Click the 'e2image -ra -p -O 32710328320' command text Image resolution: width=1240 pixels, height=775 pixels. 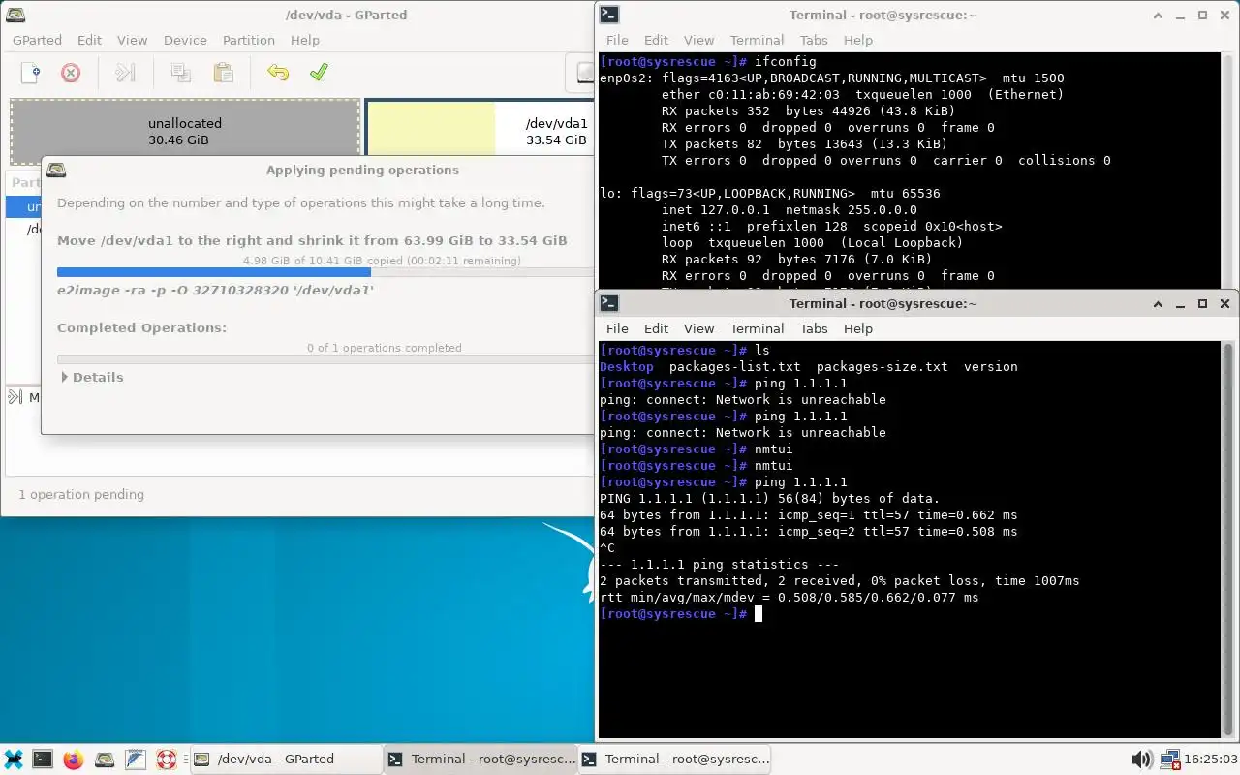pos(215,290)
